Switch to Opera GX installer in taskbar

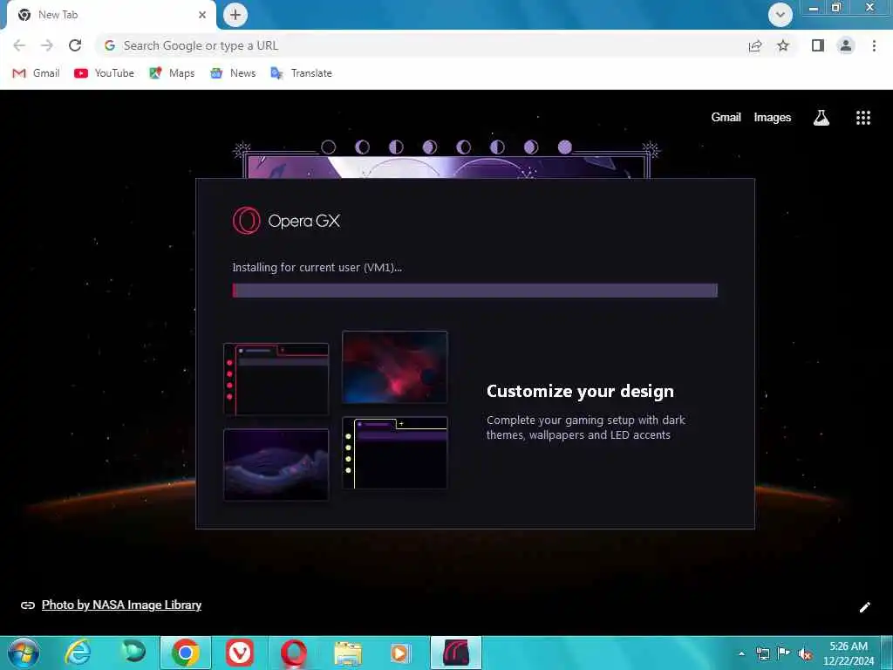455,653
